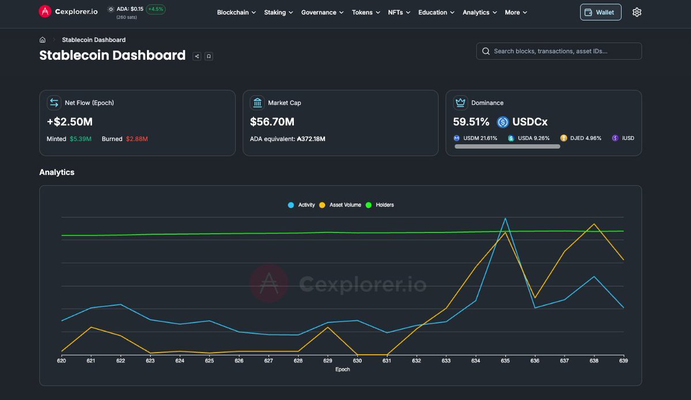
Task: Toggle the Activity series in chart legend
Action: [301, 205]
